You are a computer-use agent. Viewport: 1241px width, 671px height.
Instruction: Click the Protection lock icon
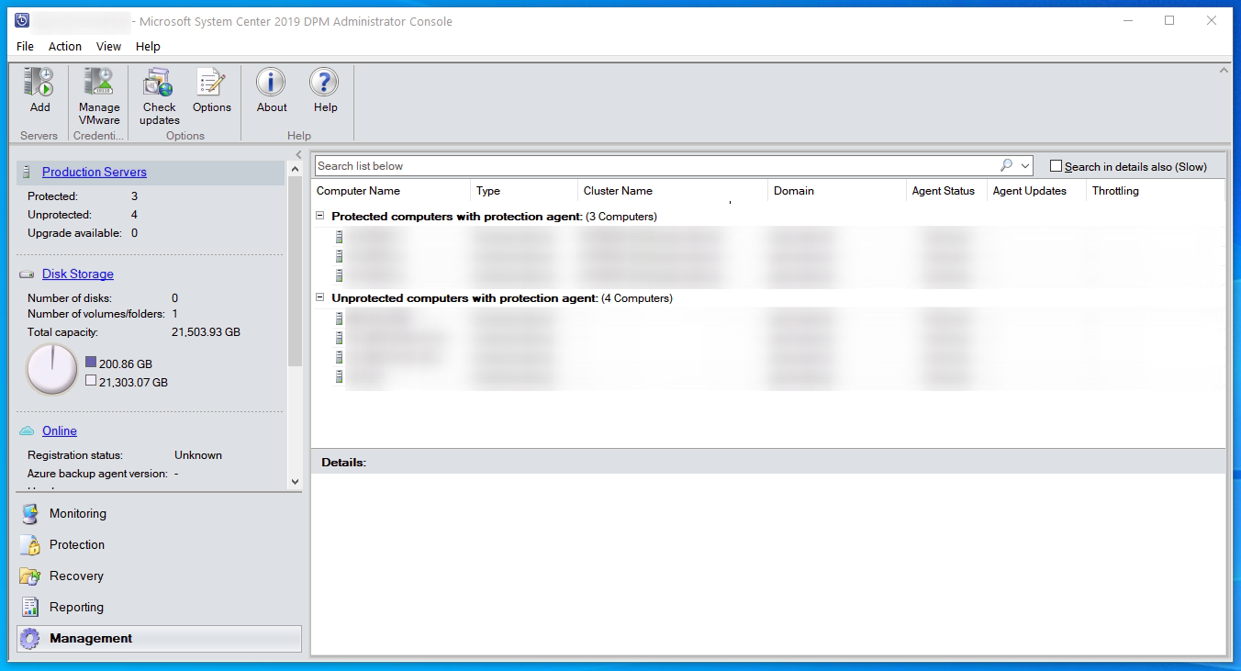coord(30,545)
